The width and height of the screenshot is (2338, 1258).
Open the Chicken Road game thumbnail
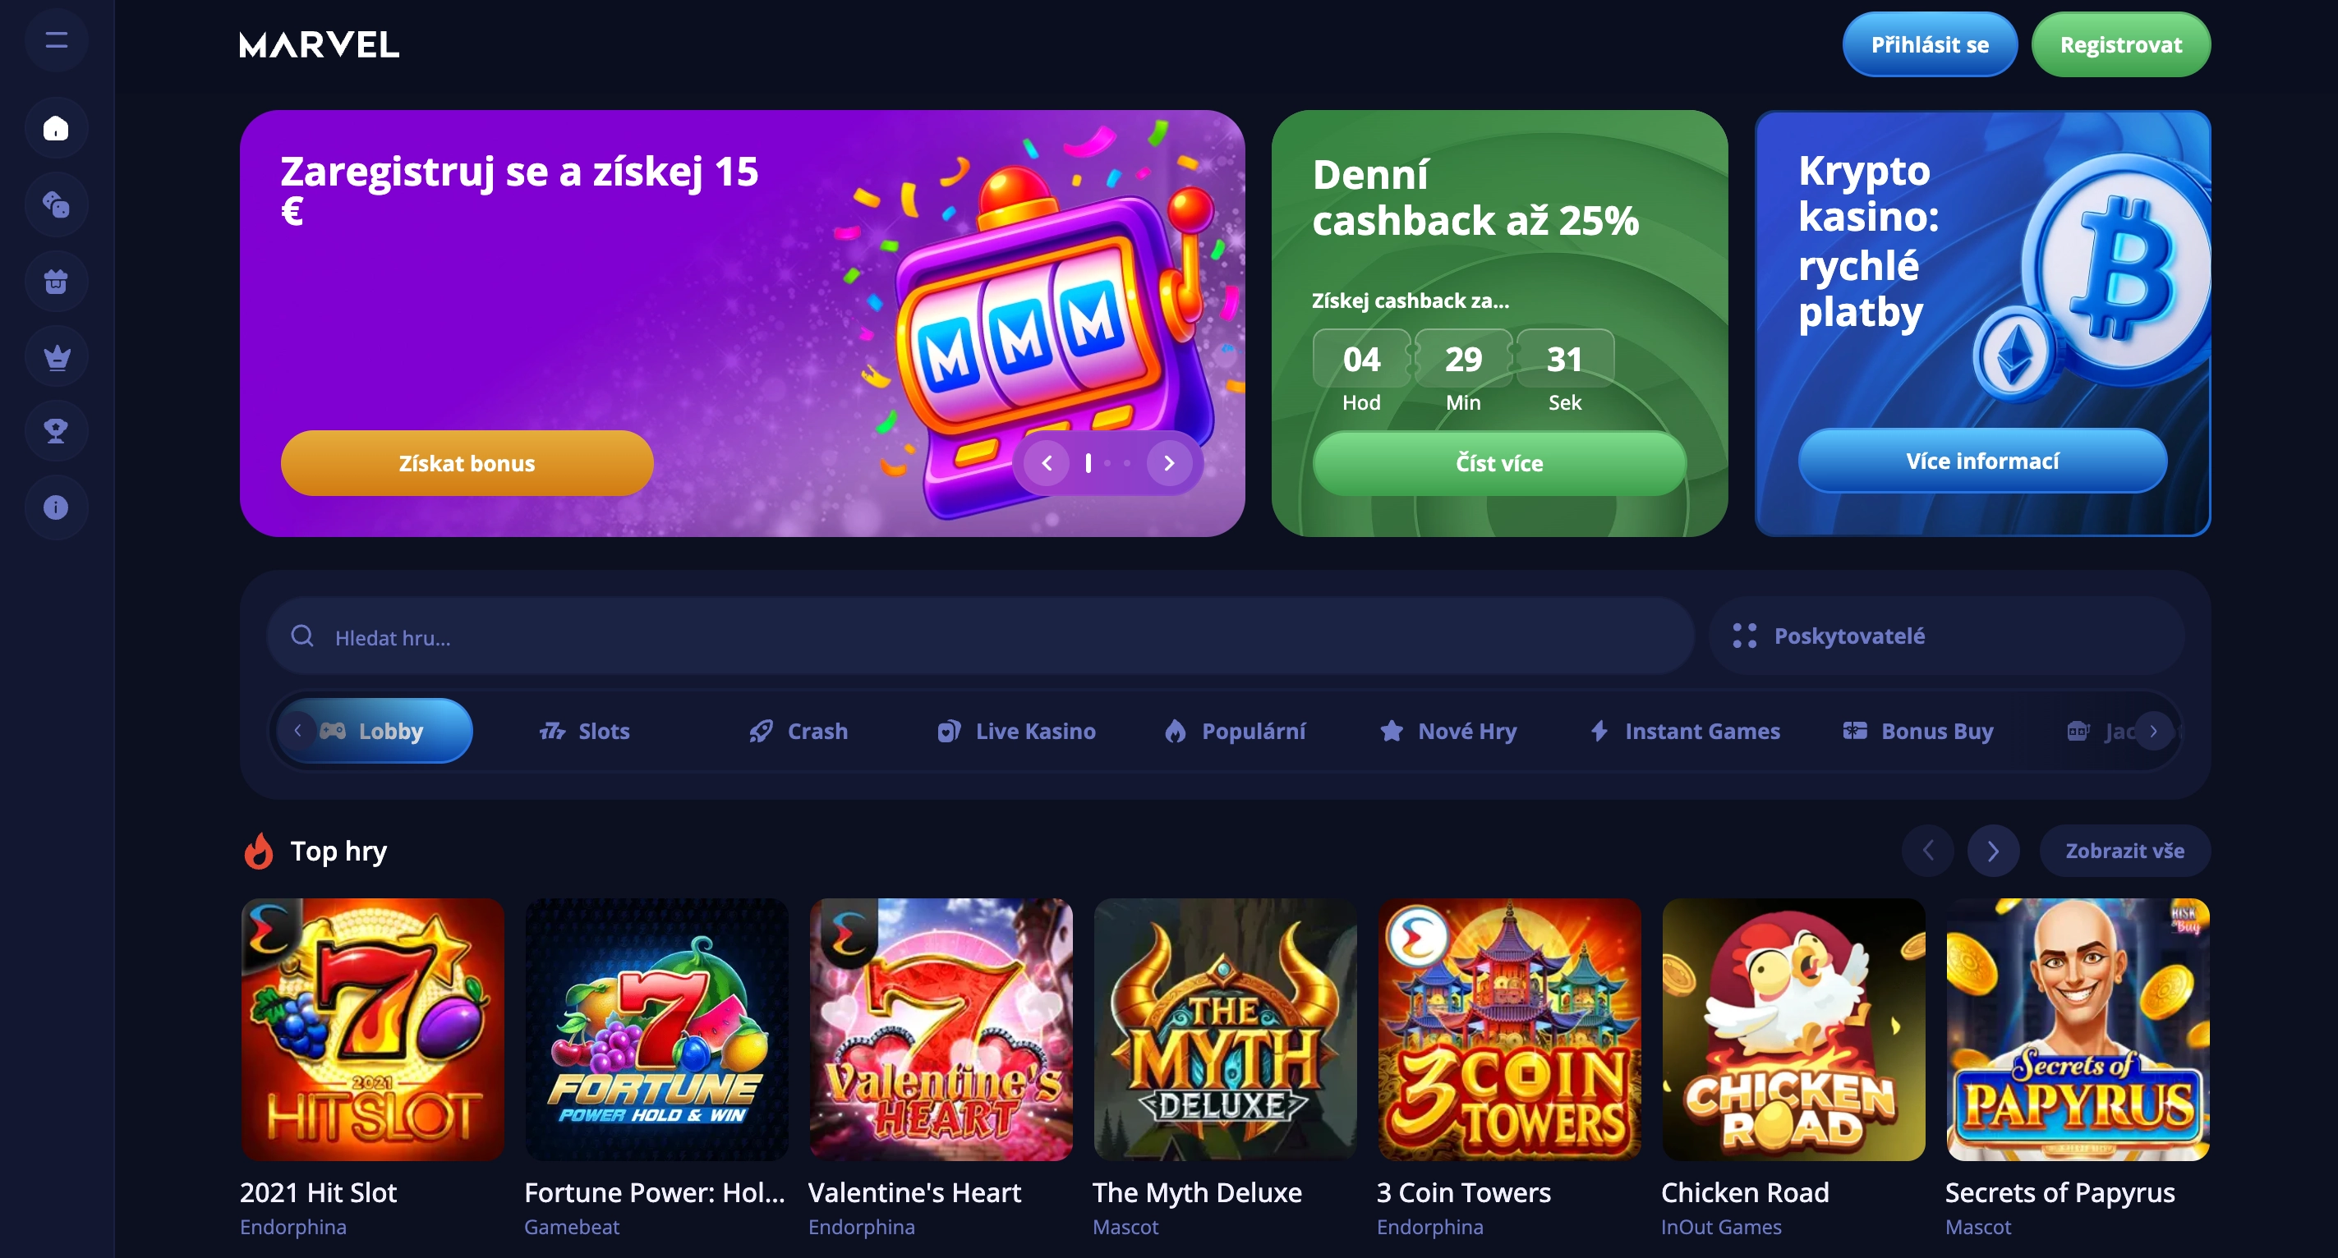click(x=1793, y=1030)
